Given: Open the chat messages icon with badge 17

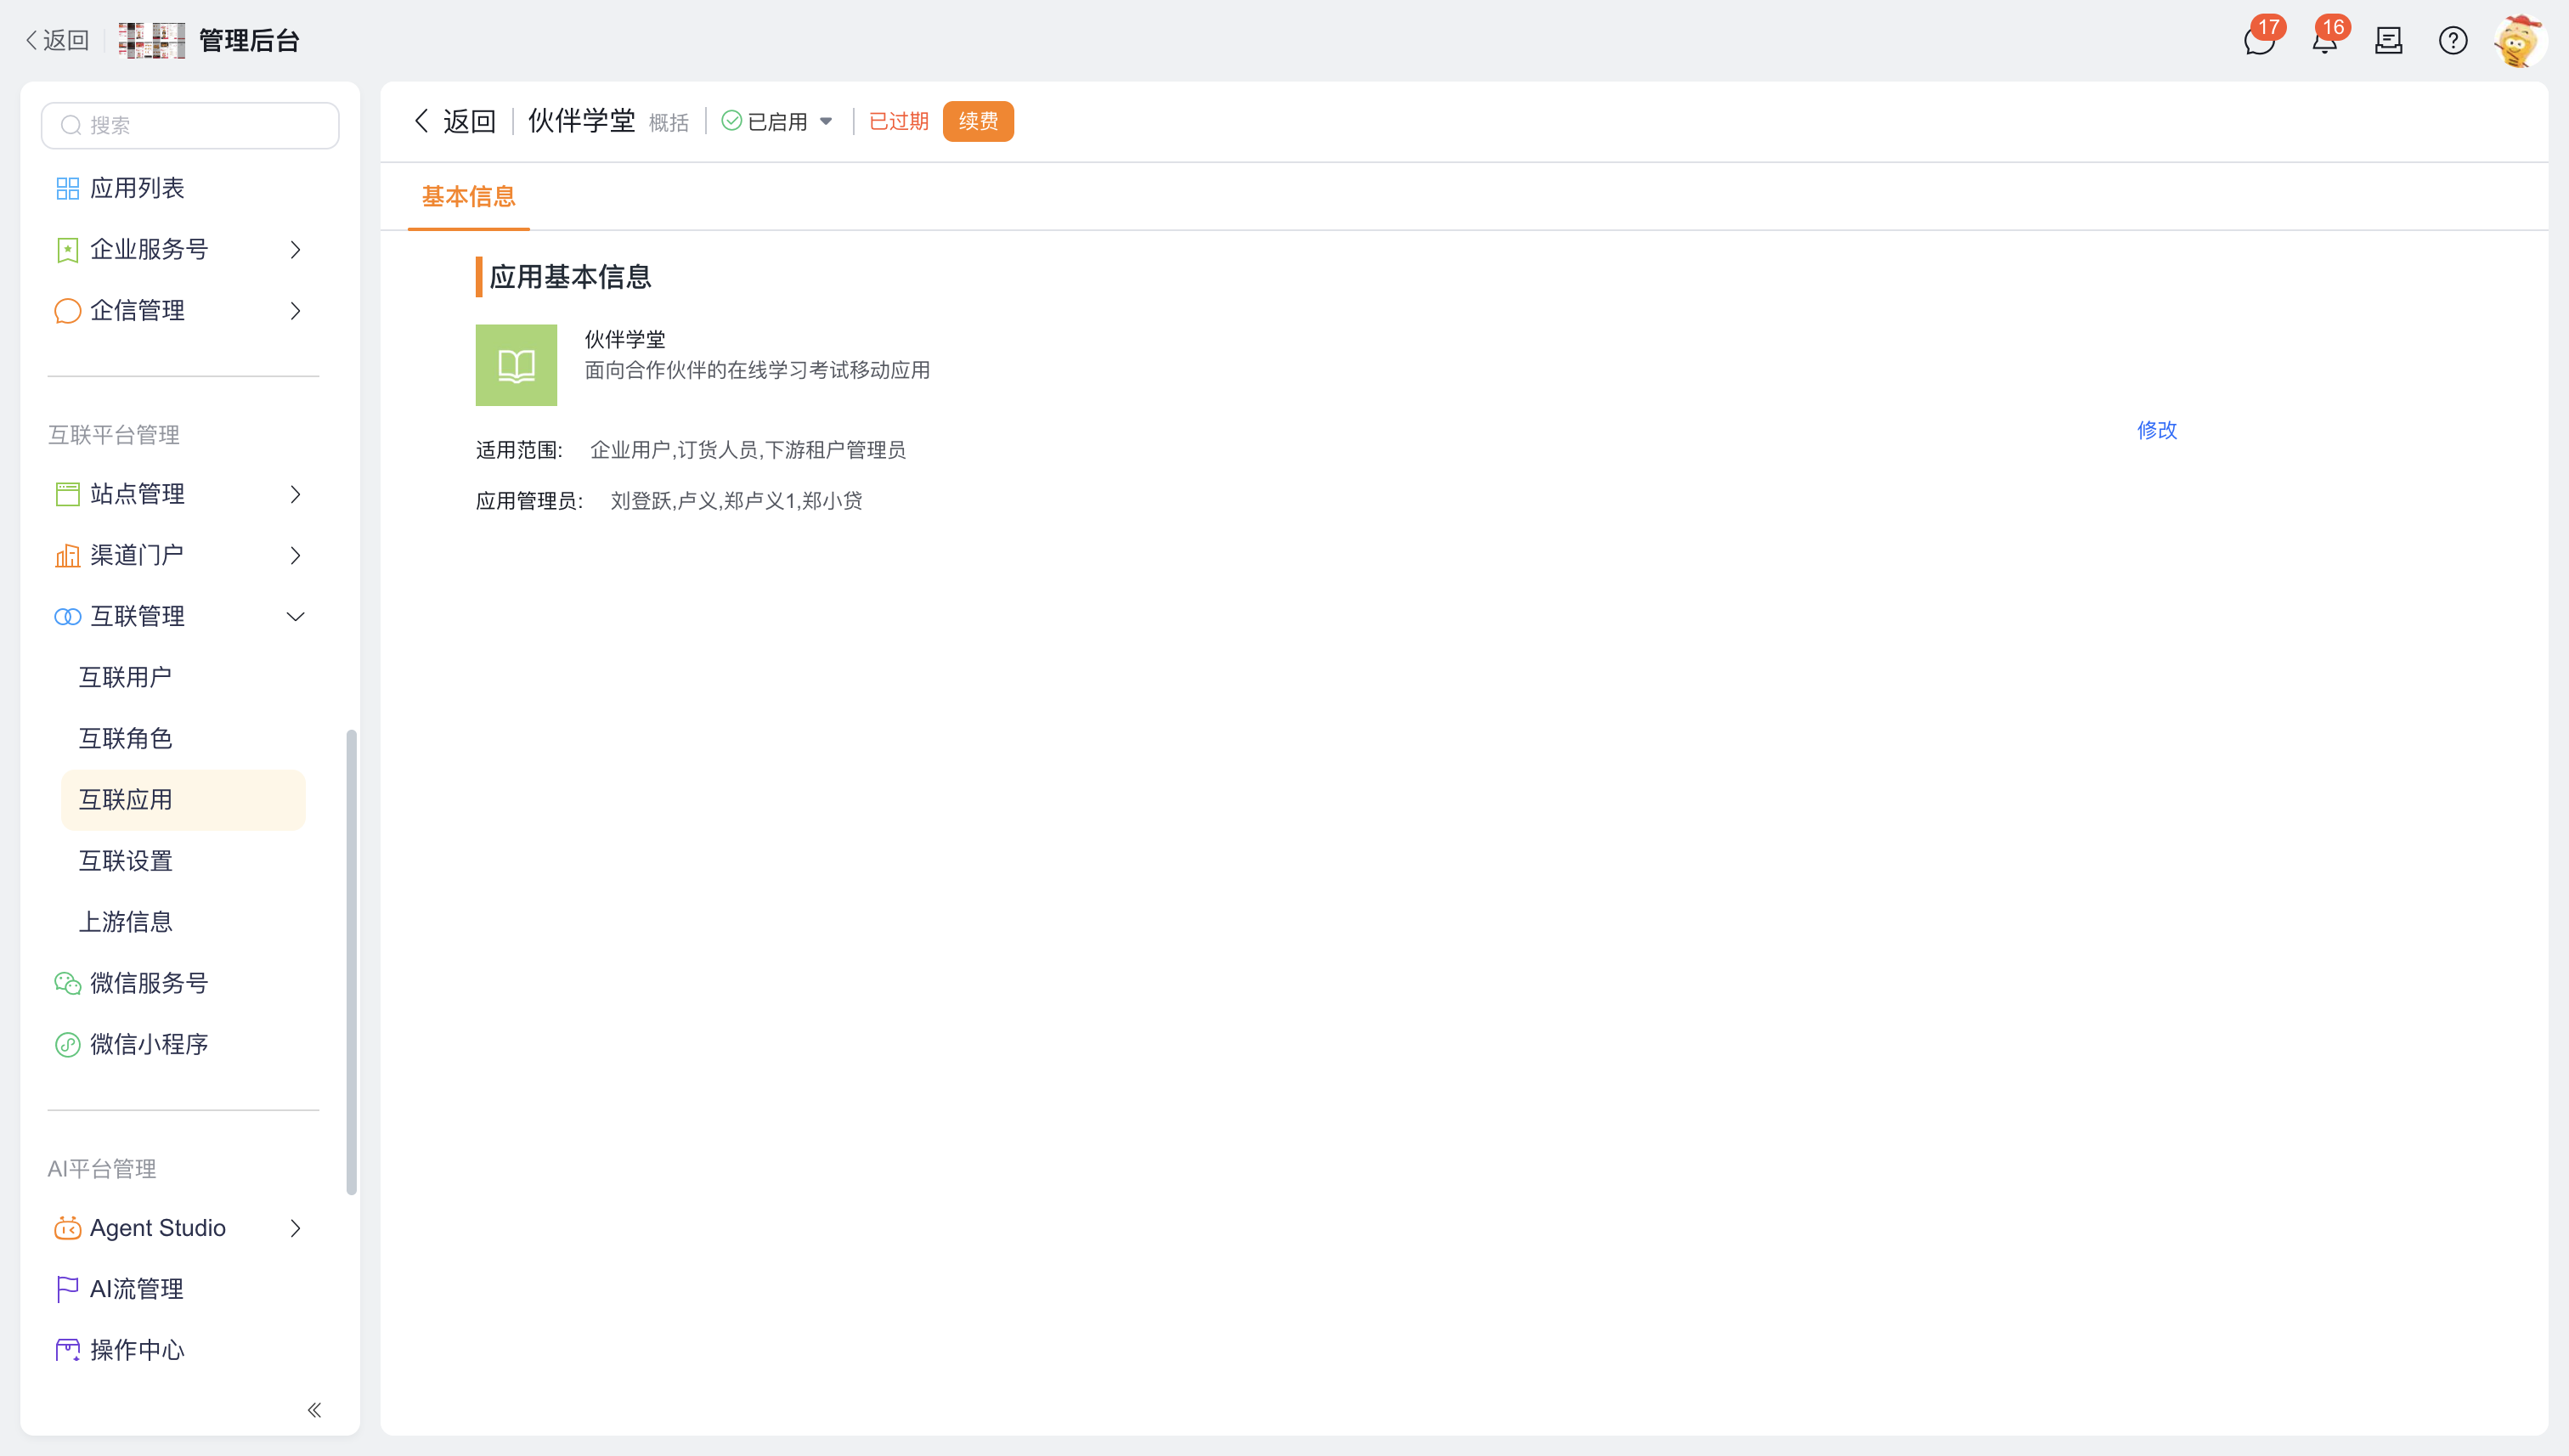Looking at the screenshot, I should tap(2259, 41).
